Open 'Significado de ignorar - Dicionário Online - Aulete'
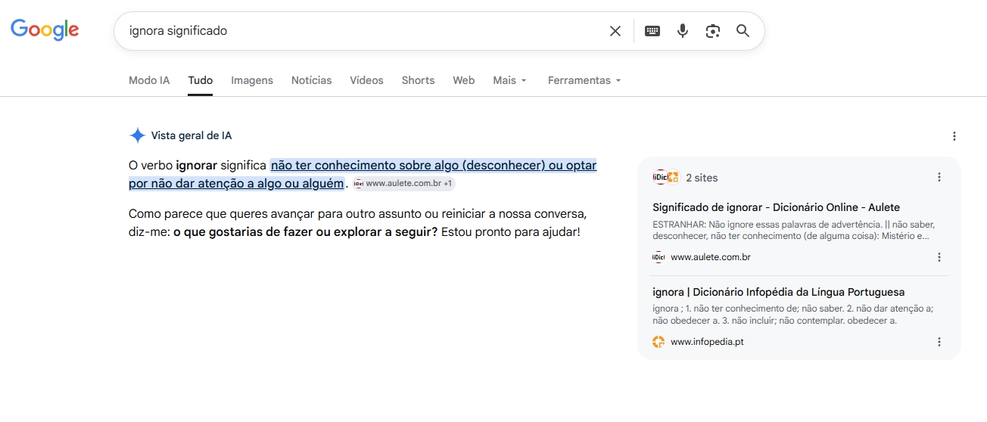The height and width of the screenshot is (422, 987). (776, 207)
